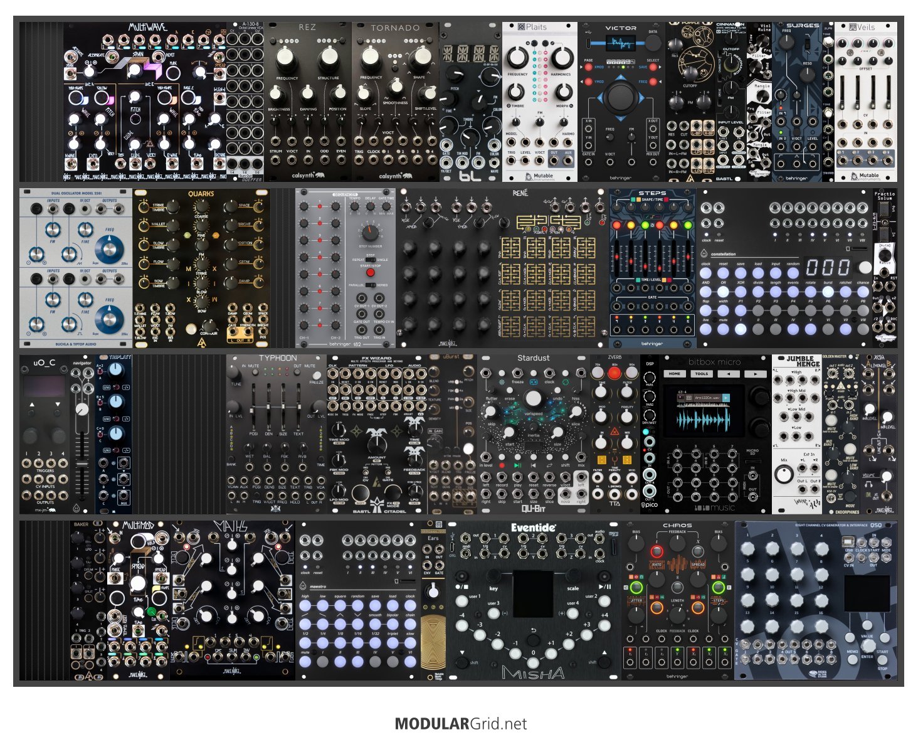Click the Mix knob on Jumble Henge
923x737 pixels.
pyautogui.click(x=784, y=475)
